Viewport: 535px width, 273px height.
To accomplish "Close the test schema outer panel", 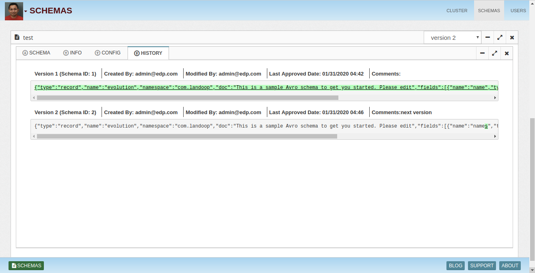I will pyautogui.click(x=512, y=38).
